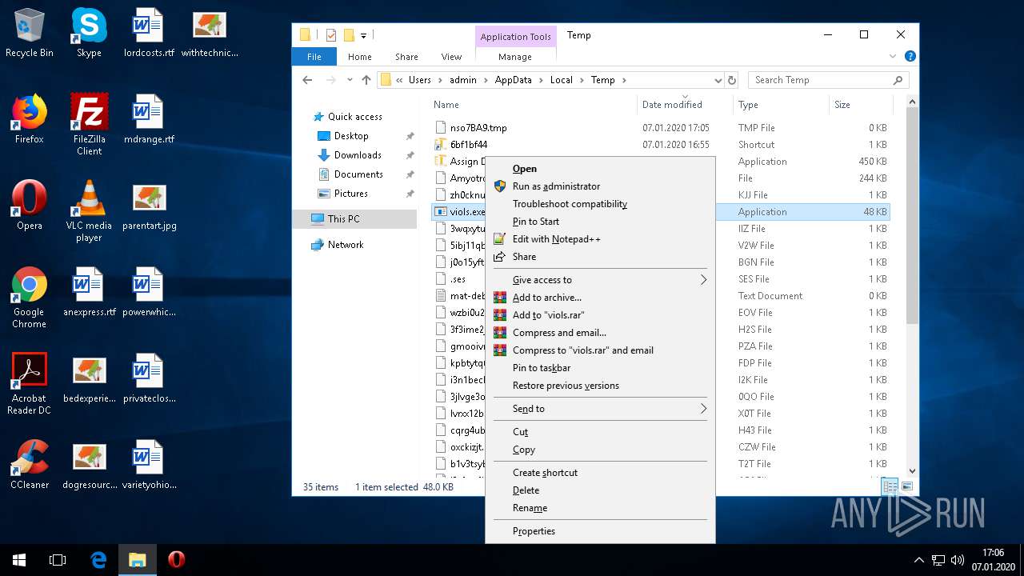
Task: Launch Firefox desktop shortcut
Action: coord(29,119)
